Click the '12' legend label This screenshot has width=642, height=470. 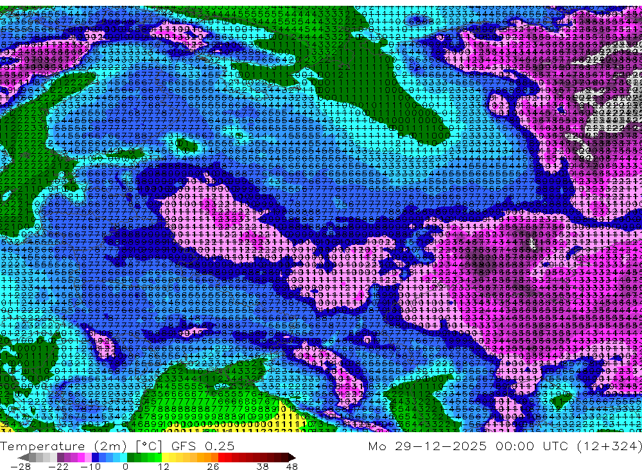point(163,467)
